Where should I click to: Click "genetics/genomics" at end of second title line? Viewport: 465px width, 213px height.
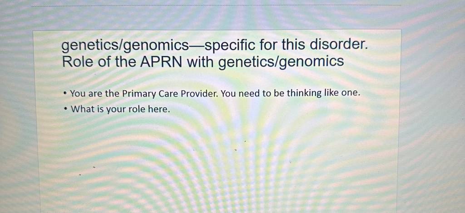281,63
